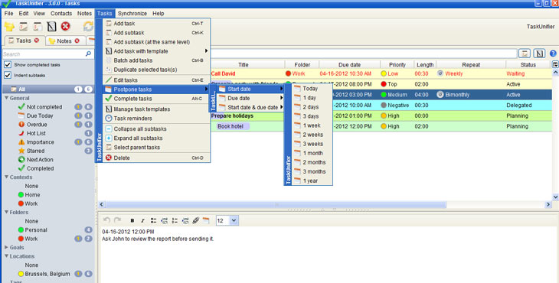
Task: Select the Personal folder
Action: point(36,229)
